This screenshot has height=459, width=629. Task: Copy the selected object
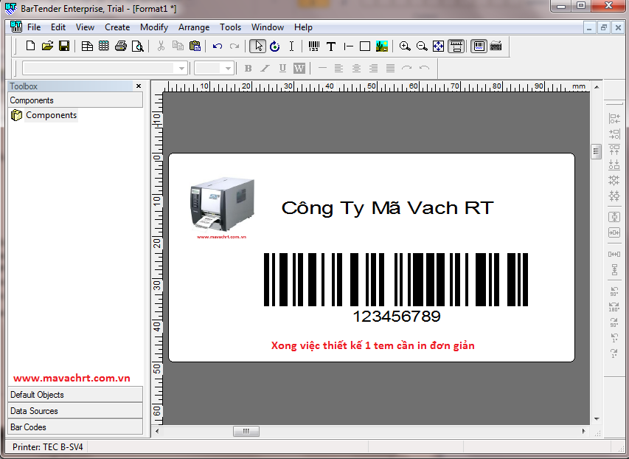tap(178, 46)
